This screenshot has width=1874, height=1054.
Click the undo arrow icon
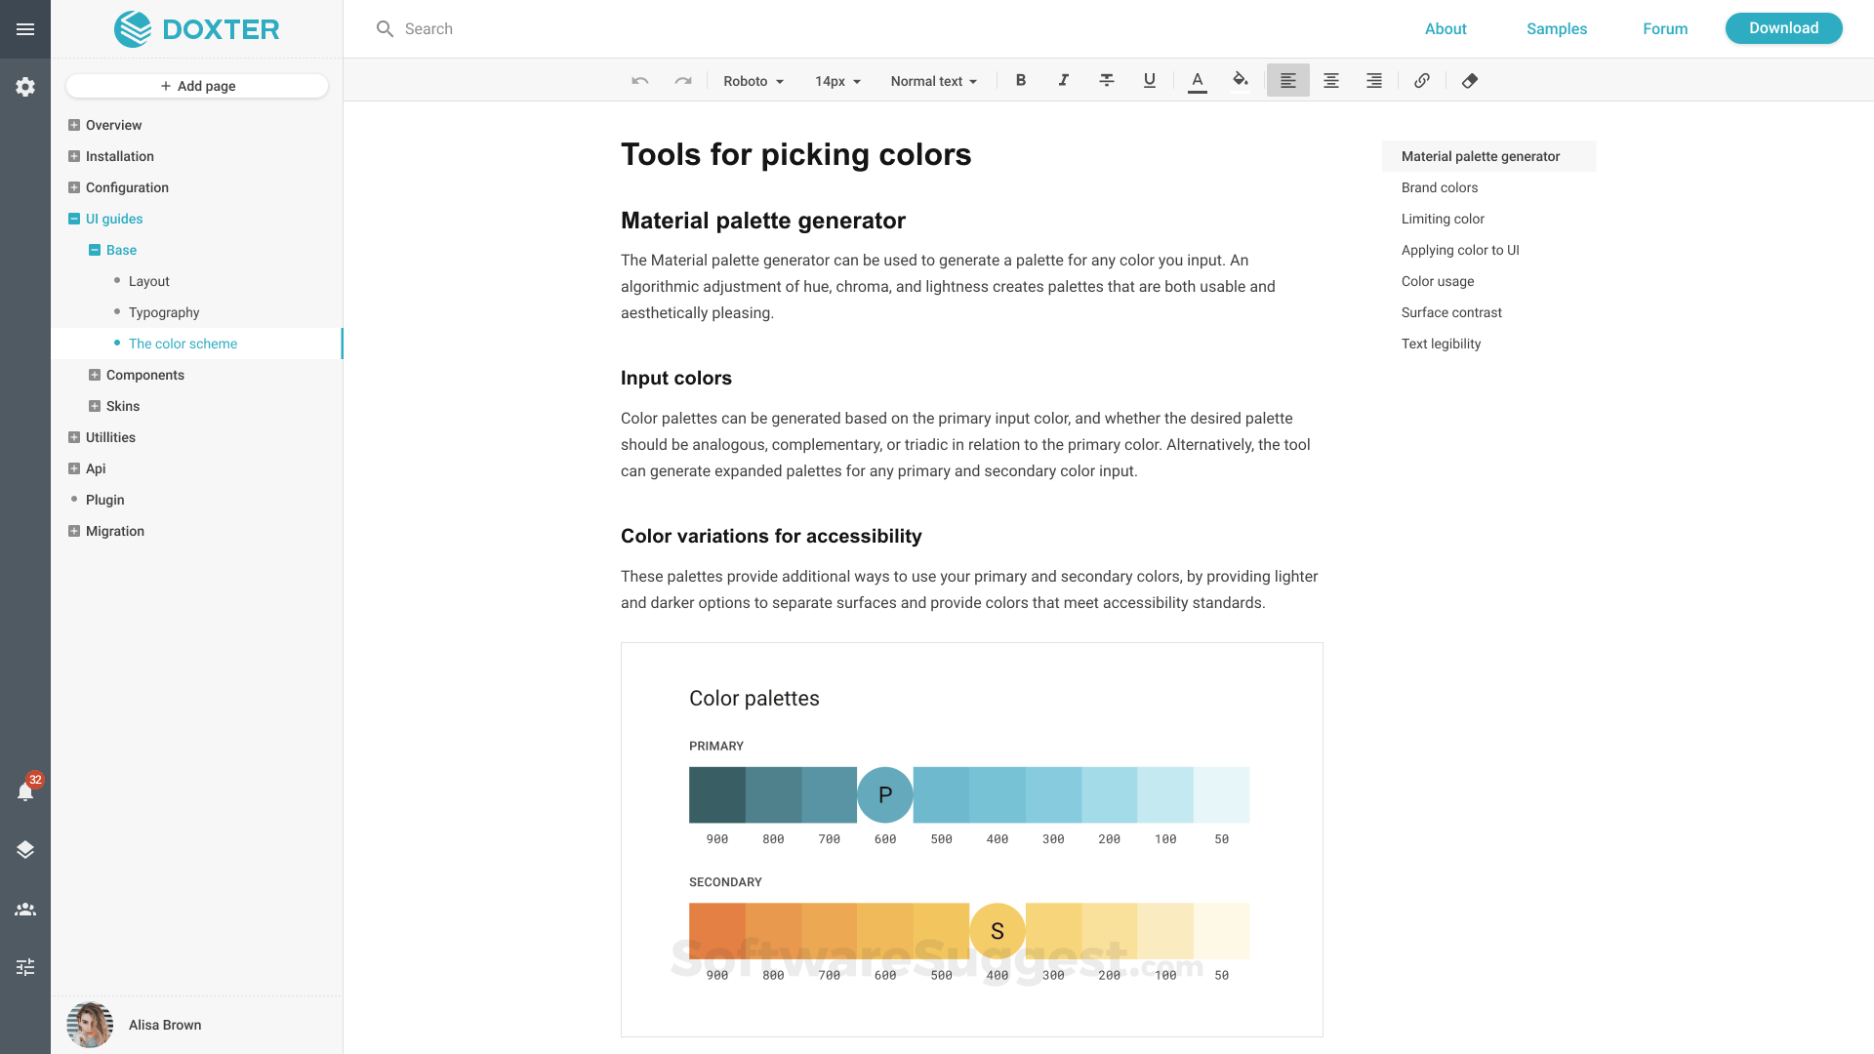tap(640, 81)
